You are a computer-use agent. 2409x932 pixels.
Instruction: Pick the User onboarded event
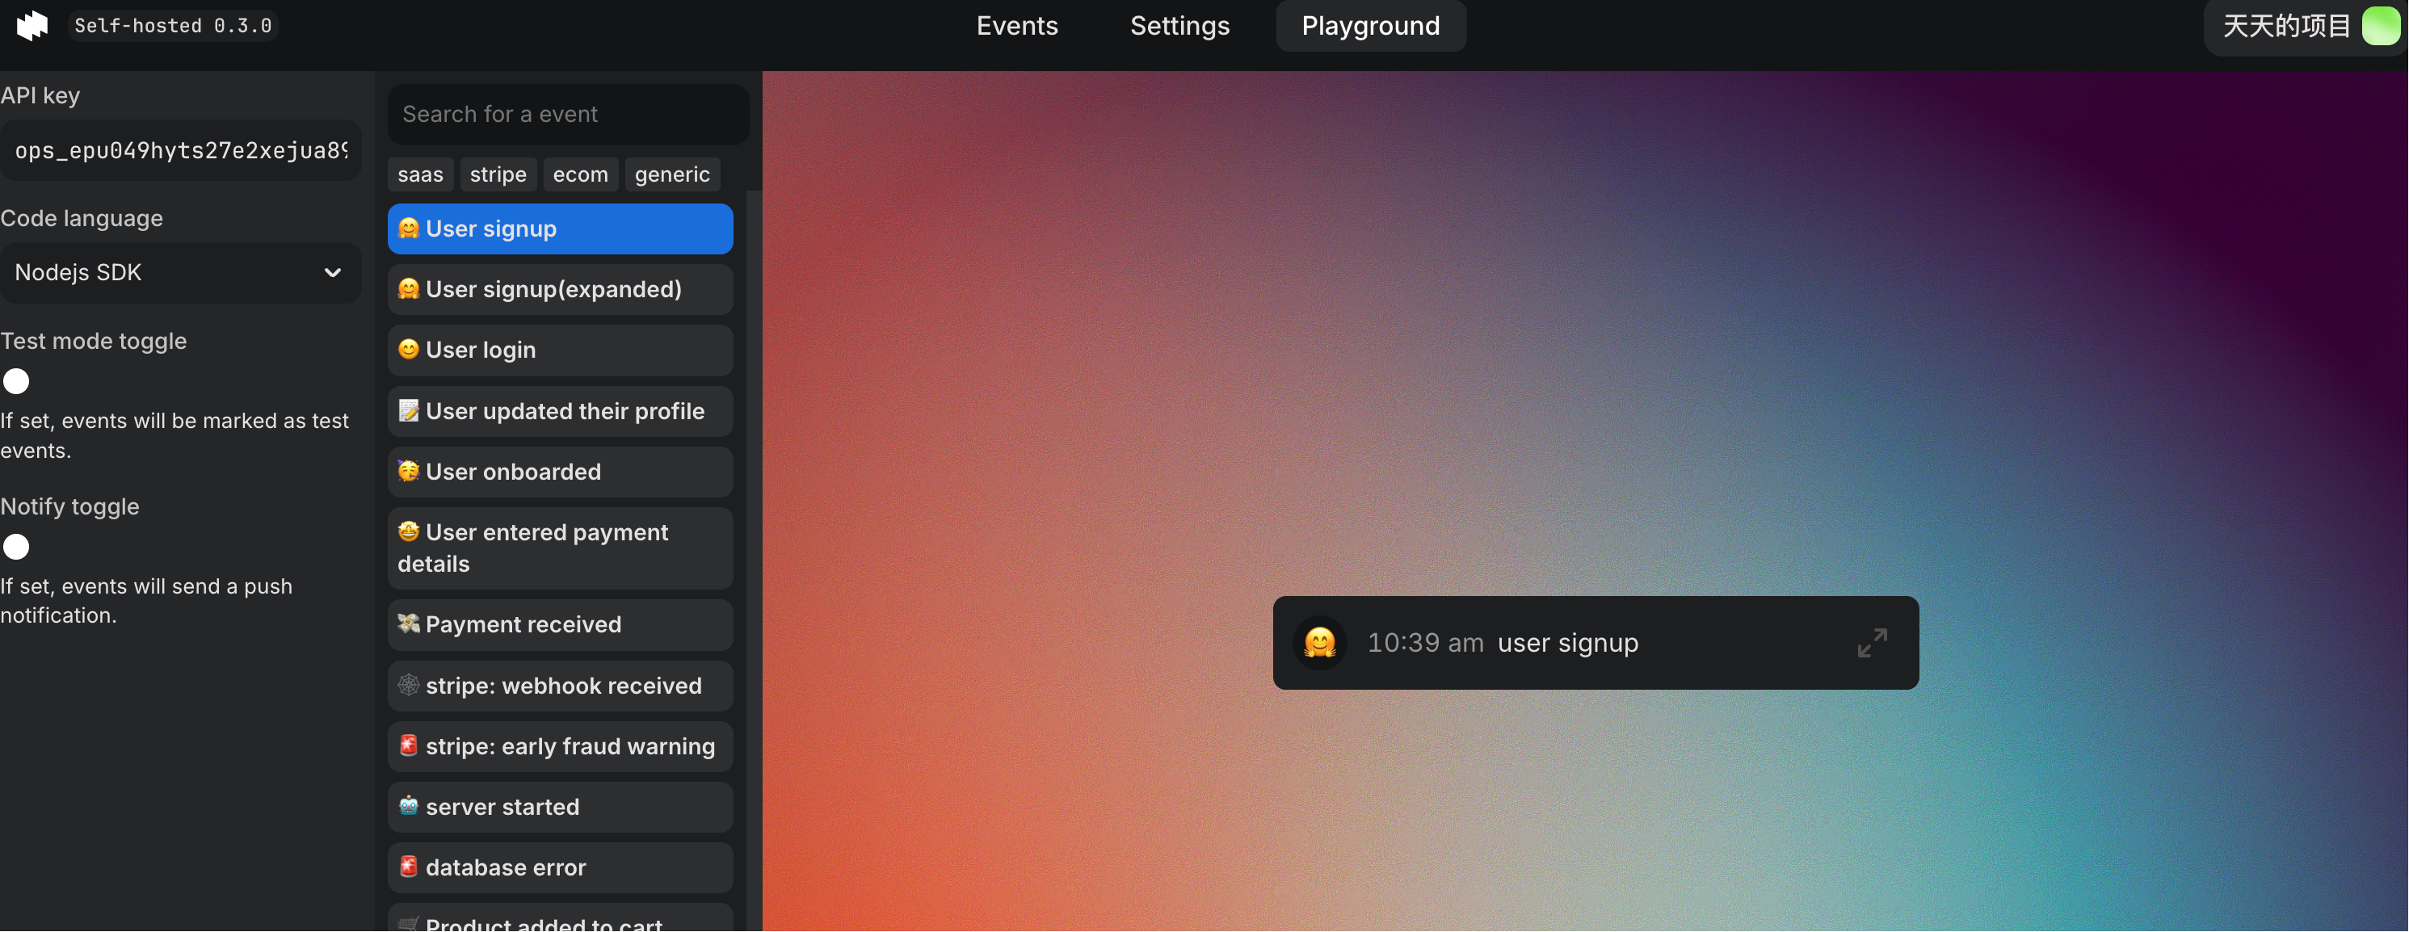click(x=560, y=472)
